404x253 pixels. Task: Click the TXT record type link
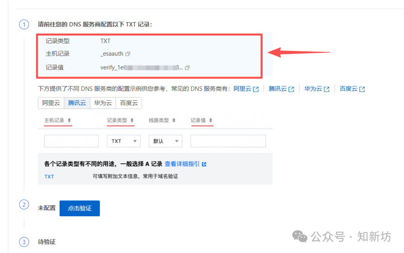(49, 176)
